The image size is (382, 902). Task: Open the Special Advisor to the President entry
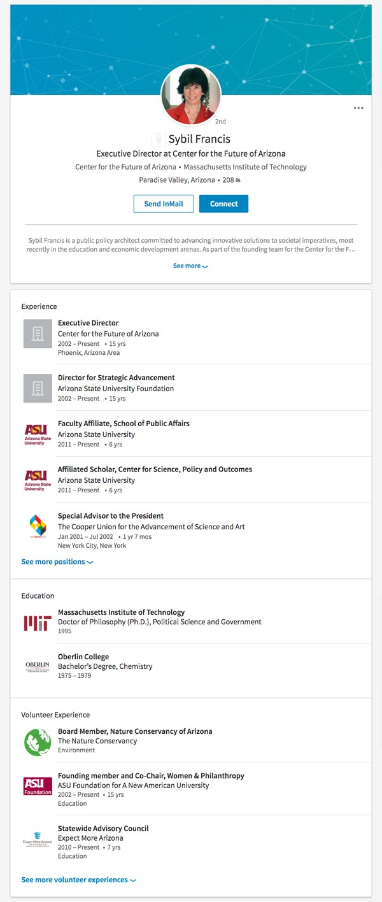click(x=111, y=516)
